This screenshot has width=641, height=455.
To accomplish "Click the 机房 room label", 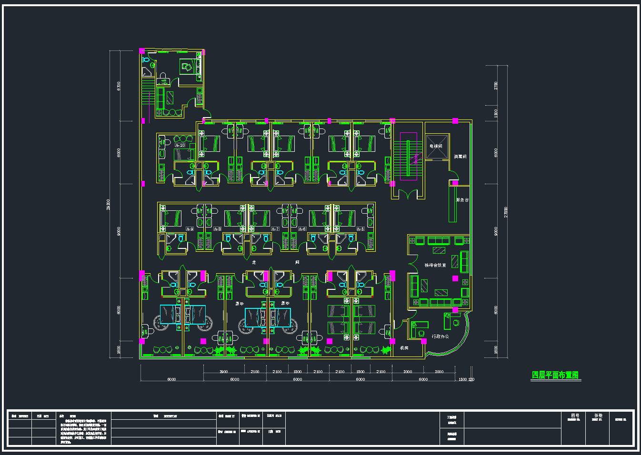I will coord(404,348).
